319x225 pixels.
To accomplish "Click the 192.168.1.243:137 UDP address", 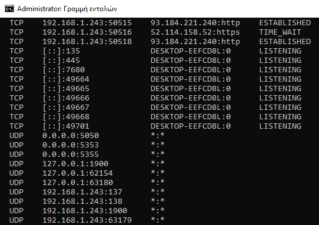I will [x=82, y=192].
